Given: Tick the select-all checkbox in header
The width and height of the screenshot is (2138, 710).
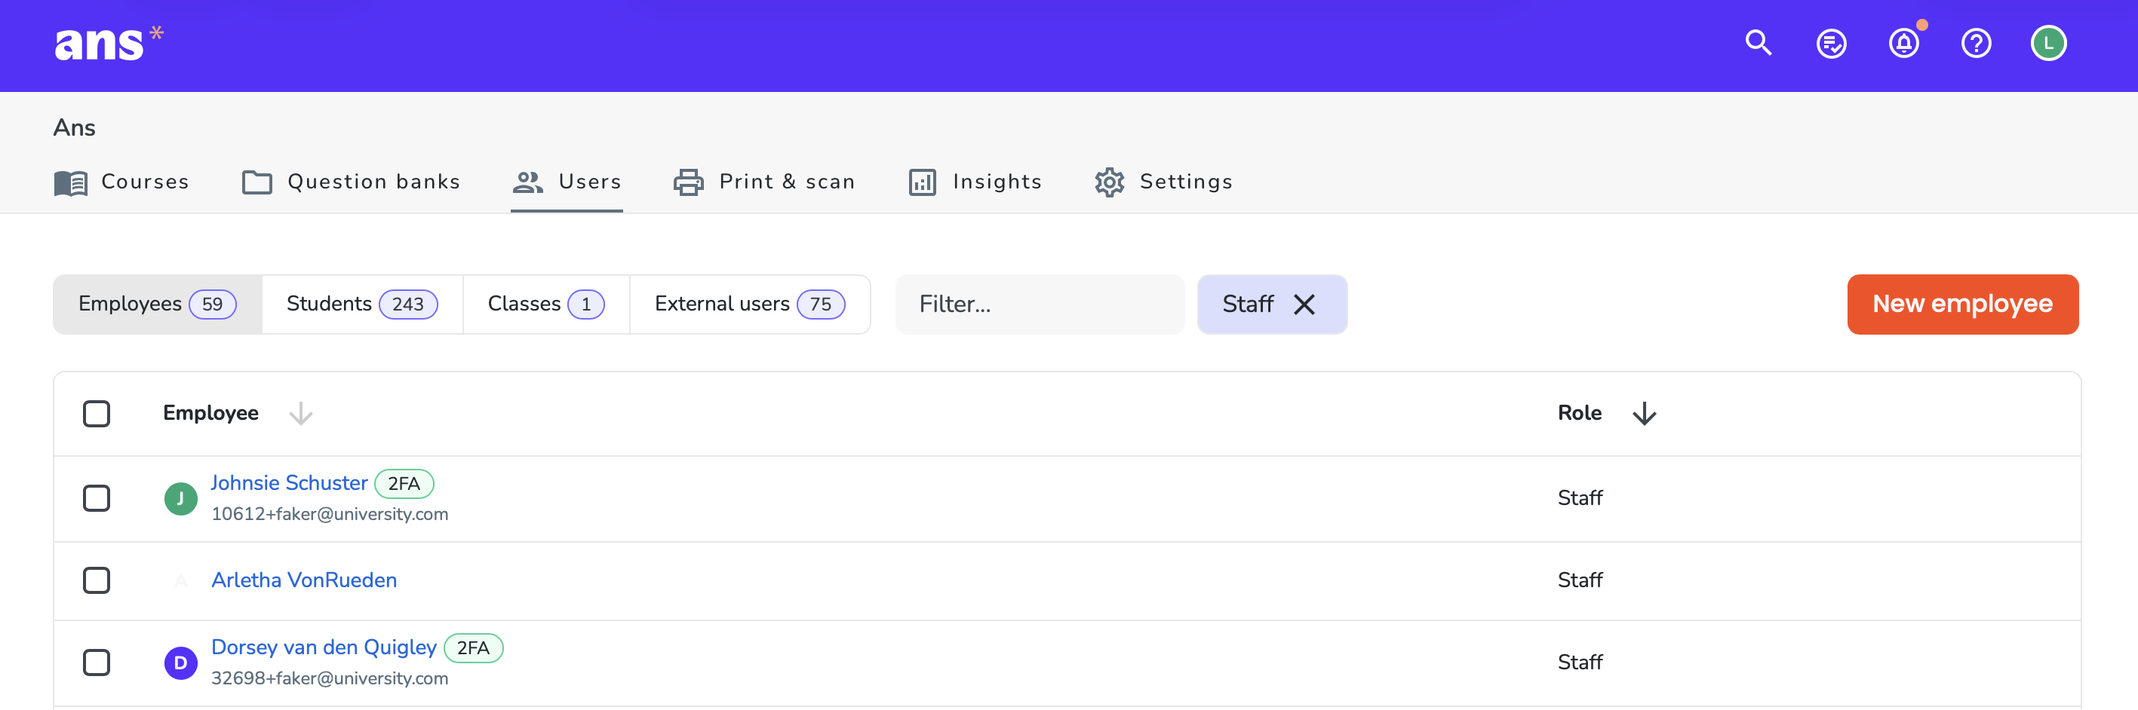Looking at the screenshot, I should click(x=97, y=413).
